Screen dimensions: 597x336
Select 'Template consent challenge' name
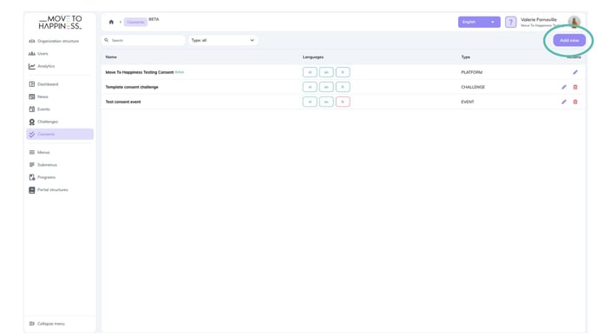click(x=132, y=87)
